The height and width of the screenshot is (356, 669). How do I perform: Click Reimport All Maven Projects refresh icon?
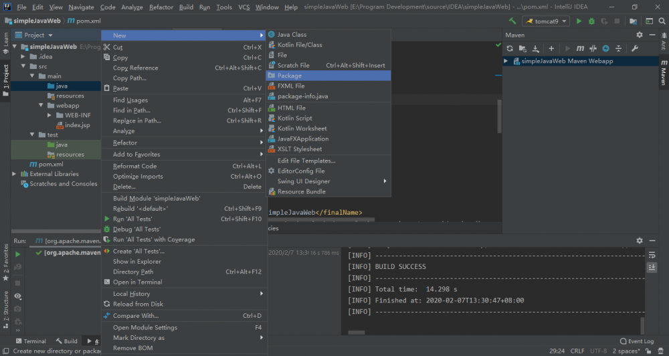pos(510,49)
